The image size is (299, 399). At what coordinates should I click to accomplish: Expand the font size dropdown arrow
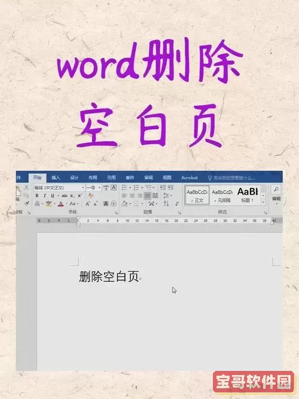tap(99, 188)
